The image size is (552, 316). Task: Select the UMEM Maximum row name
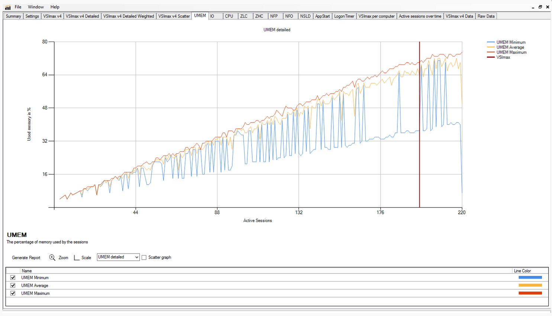35,293
